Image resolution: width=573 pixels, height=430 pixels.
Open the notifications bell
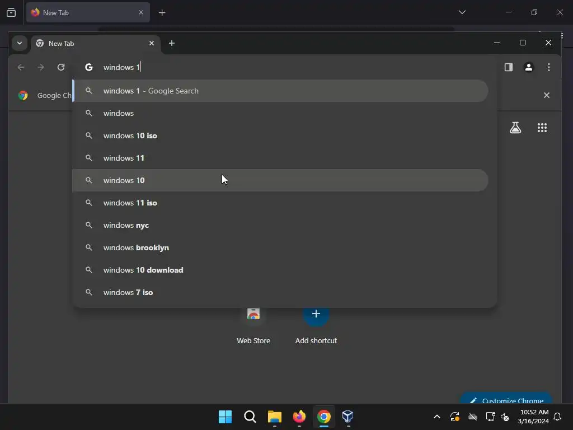[557, 417]
